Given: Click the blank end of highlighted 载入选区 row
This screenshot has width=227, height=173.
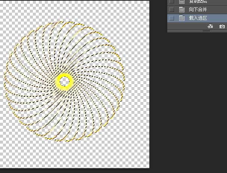Looking at the screenshot, I should pos(217,18).
